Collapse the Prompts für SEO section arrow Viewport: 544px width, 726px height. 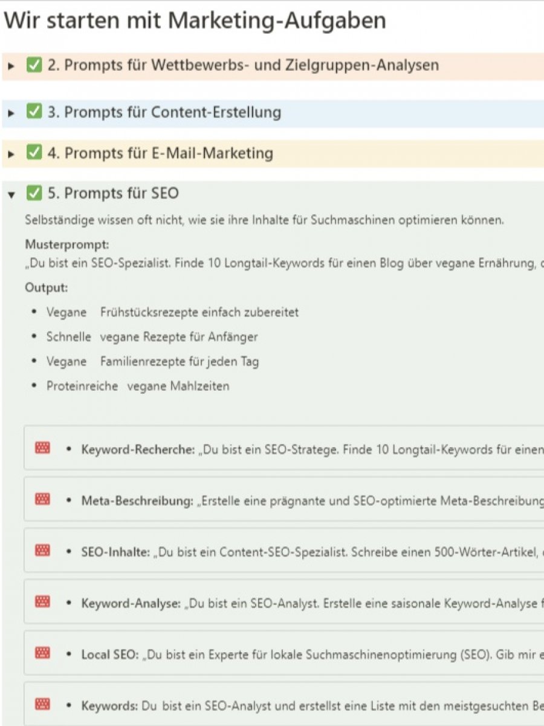coord(11,195)
